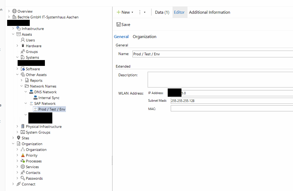293x191 pixels.
Task: Select Internal Sync in the tree
Action: point(49,98)
